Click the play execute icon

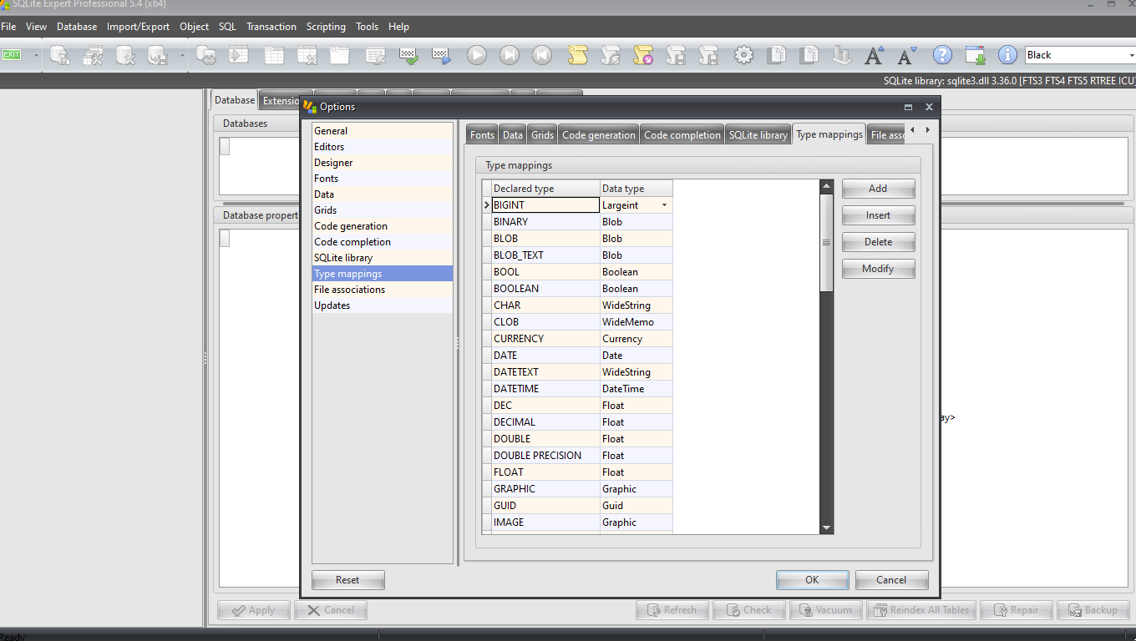coord(477,55)
